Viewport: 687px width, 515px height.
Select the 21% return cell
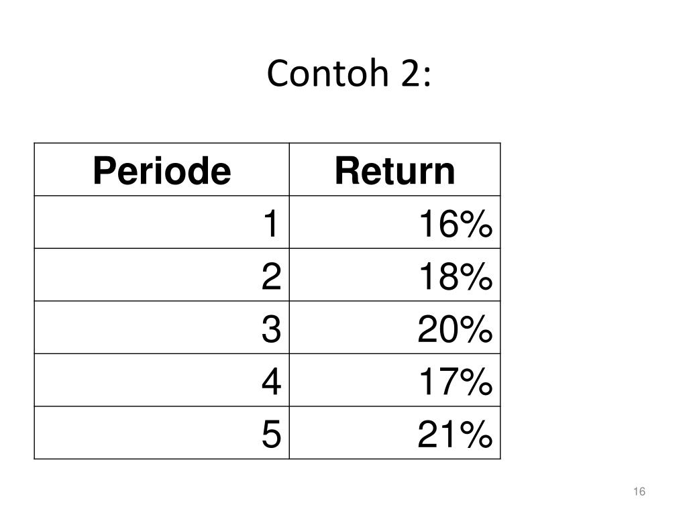pos(394,433)
